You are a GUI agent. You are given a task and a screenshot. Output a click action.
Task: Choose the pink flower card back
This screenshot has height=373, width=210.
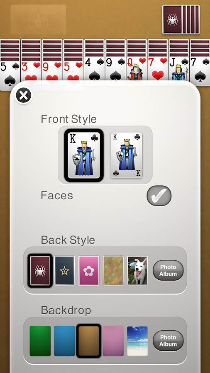click(x=89, y=271)
